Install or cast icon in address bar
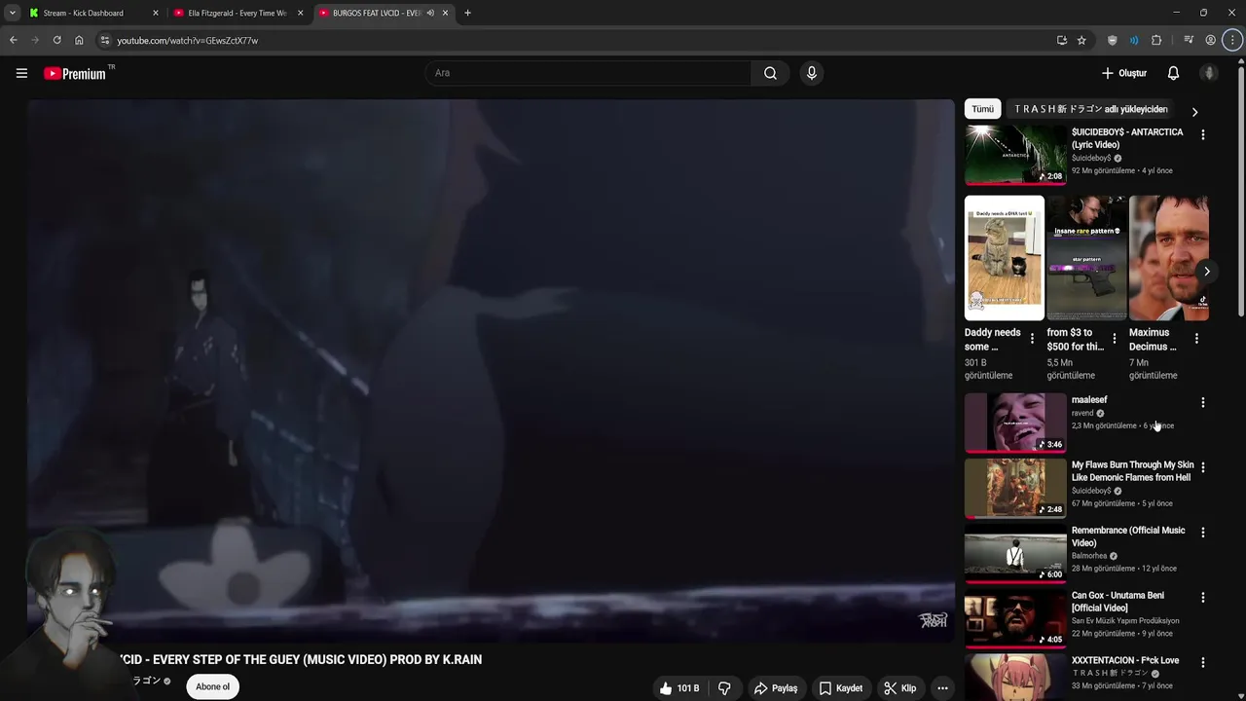This screenshot has height=701, width=1246. 1061,40
